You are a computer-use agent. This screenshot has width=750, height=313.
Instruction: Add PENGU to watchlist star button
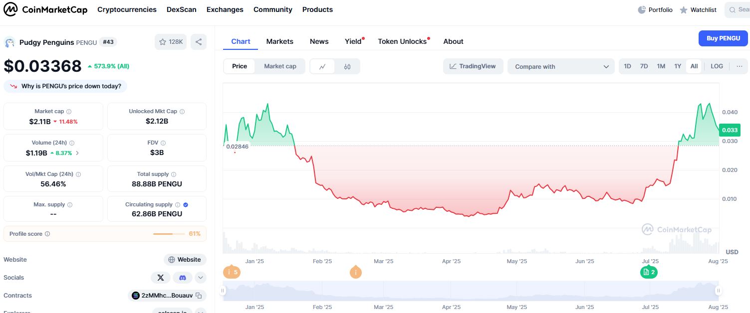click(171, 42)
